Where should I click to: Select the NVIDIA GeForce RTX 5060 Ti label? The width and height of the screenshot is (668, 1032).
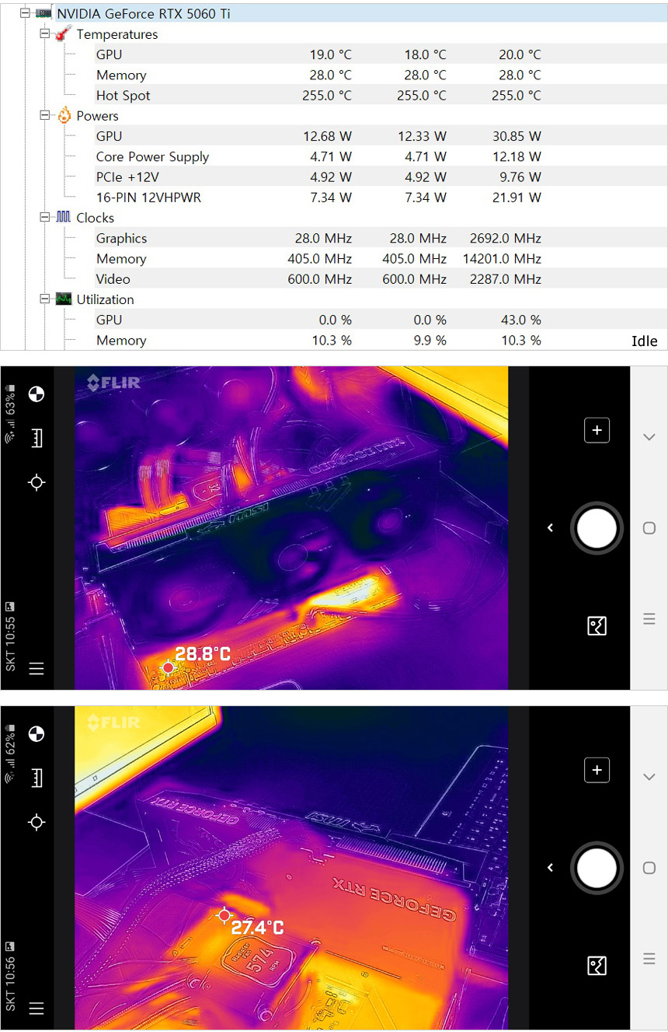[144, 14]
